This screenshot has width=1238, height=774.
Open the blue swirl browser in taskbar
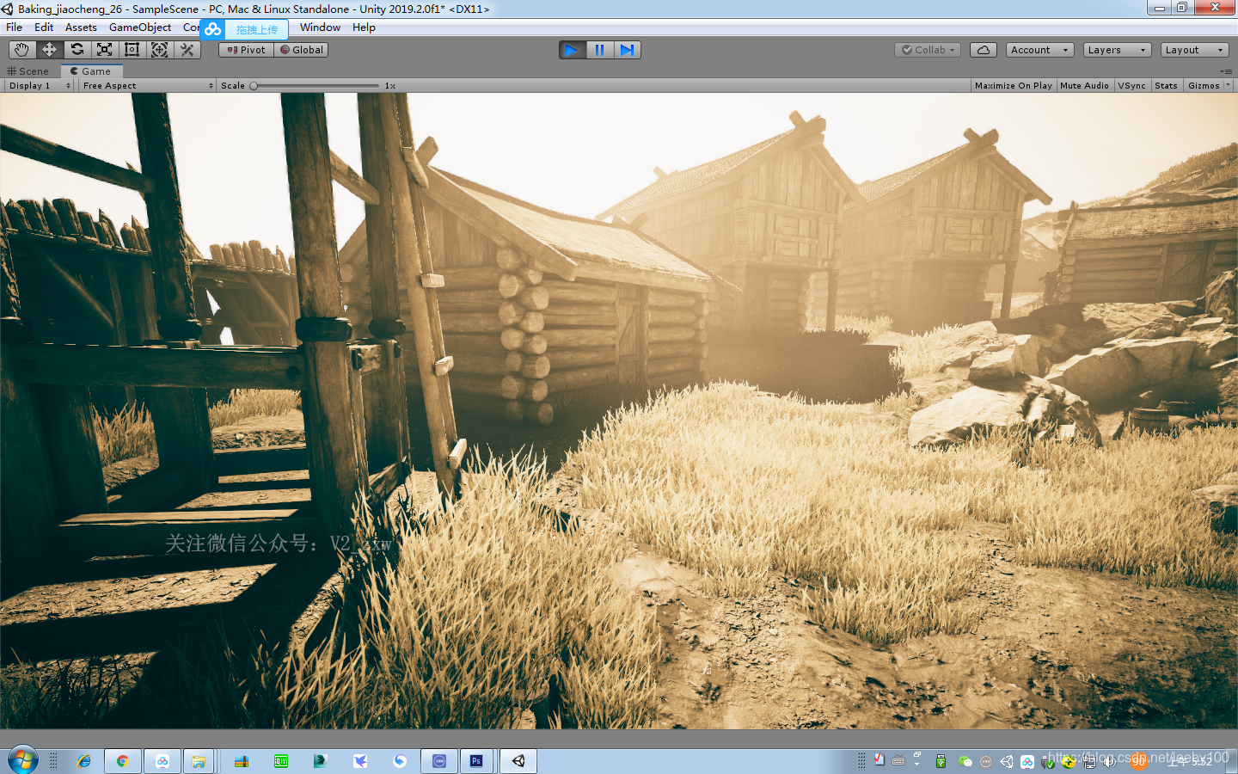(400, 761)
